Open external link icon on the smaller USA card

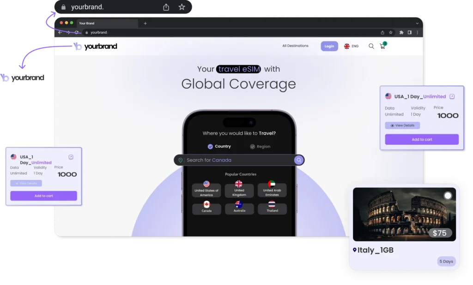[71, 157]
